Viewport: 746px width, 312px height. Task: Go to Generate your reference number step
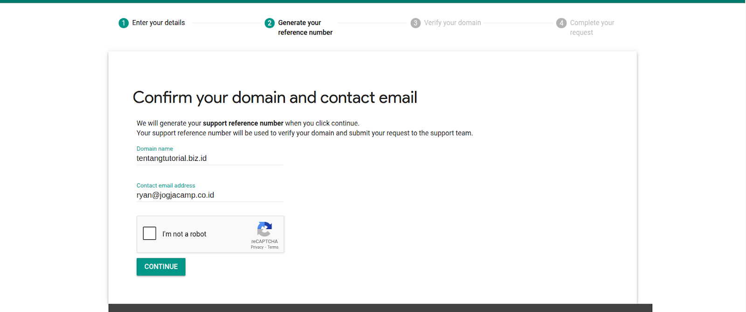pyautogui.click(x=305, y=28)
